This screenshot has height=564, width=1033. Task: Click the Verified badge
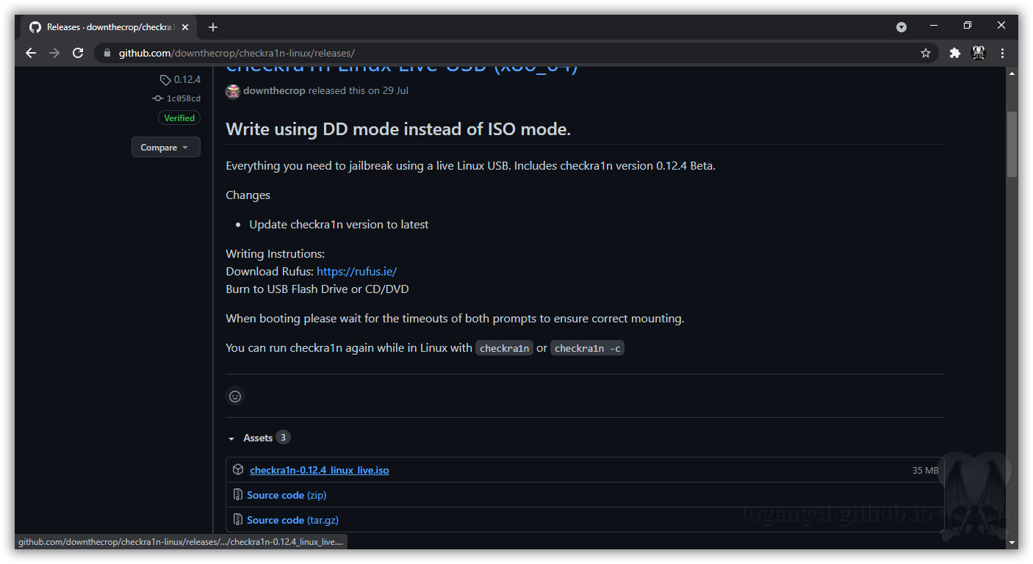(179, 117)
